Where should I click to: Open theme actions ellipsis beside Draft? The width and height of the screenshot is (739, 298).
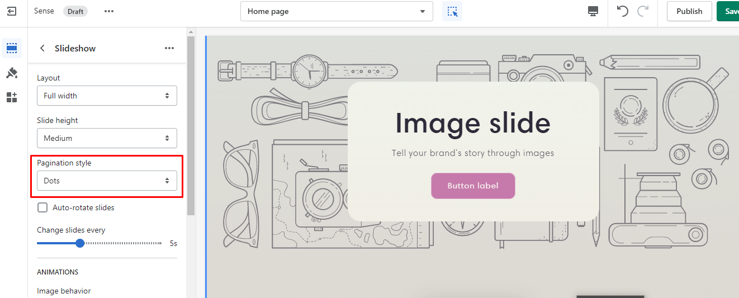[109, 11]
